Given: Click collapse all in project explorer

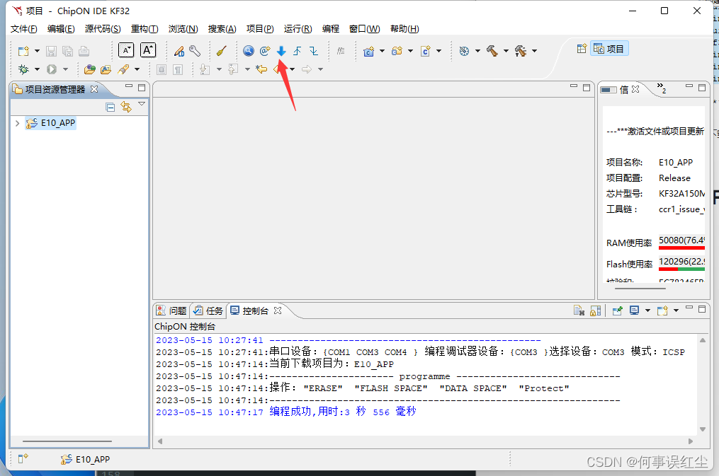Looking at the screenshot, I should click(110, 107).
